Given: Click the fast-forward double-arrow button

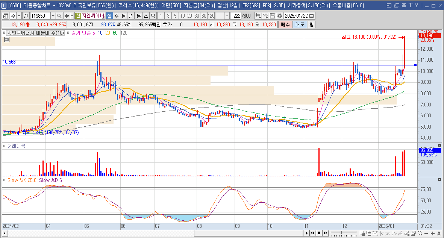Looking at the screenshot, I should click(x=325, y=233).
